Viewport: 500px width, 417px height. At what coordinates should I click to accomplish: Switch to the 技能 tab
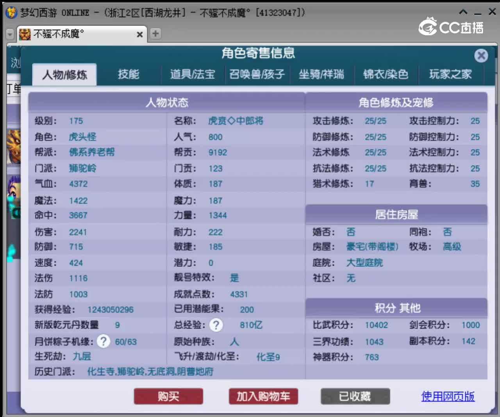point(129,74)
